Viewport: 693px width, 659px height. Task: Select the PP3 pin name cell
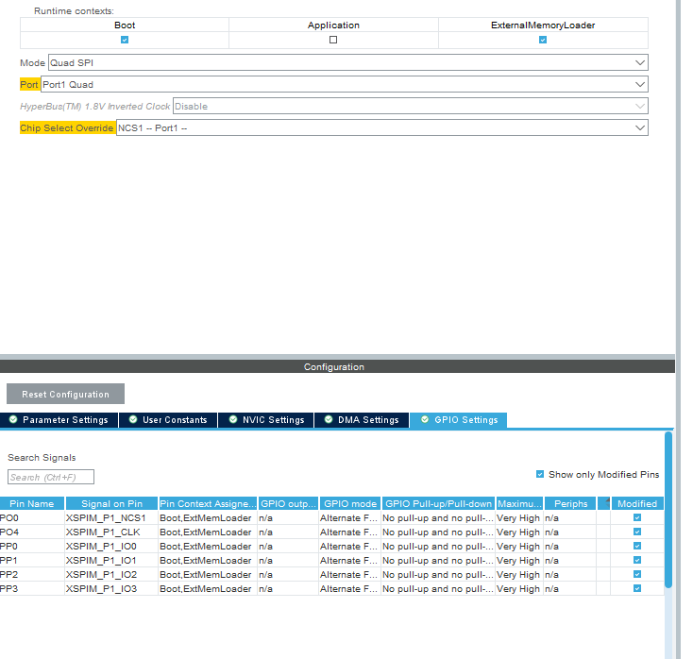pos(32,588)
